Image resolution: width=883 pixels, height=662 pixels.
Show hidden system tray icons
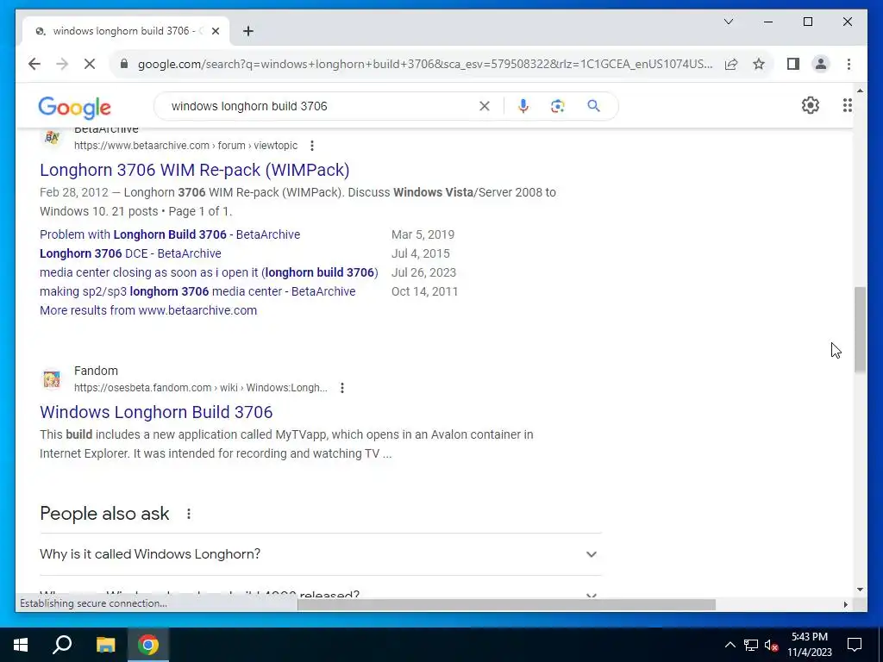[x=730, y=645]
